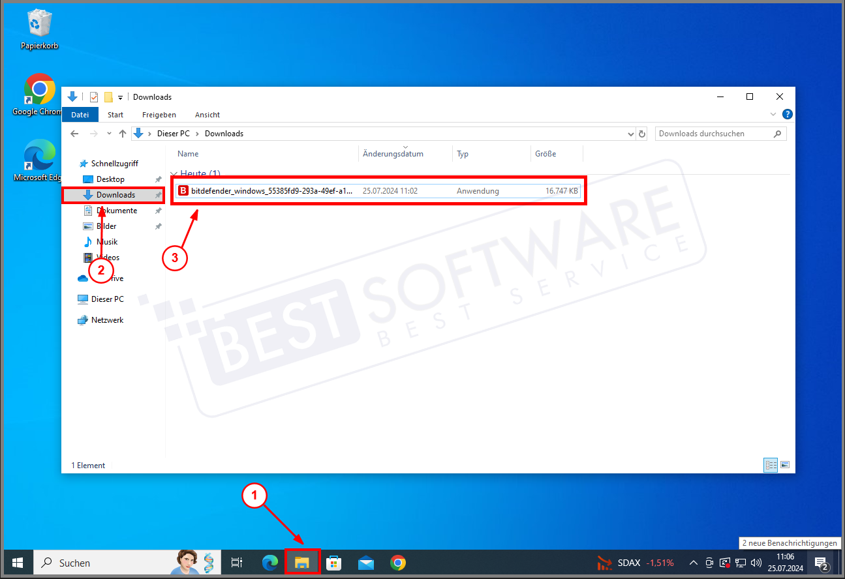Open the Netzwerk item in the sidebar

point(106,319)
